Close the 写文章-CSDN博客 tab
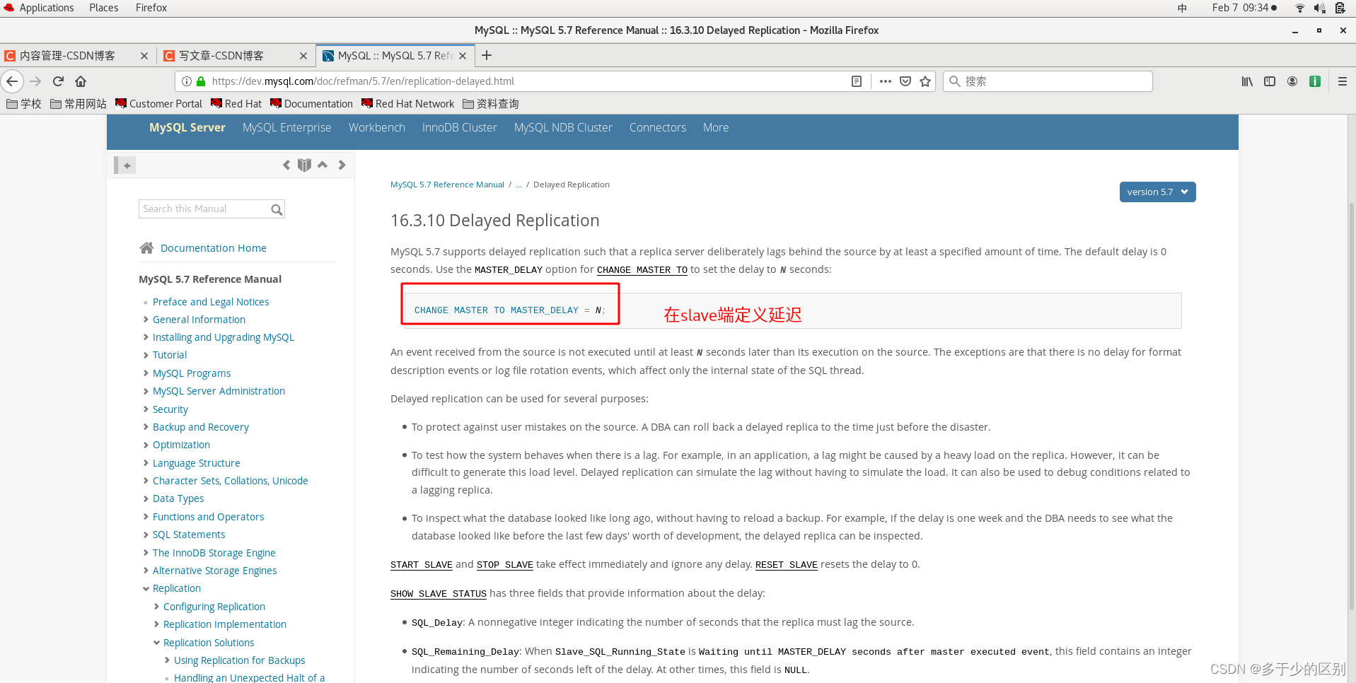 [303, 56]
